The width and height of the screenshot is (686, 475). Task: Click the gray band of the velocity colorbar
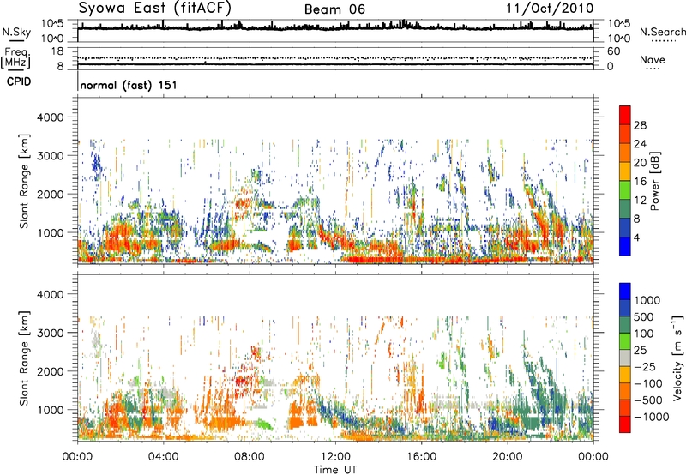[625, 358]
